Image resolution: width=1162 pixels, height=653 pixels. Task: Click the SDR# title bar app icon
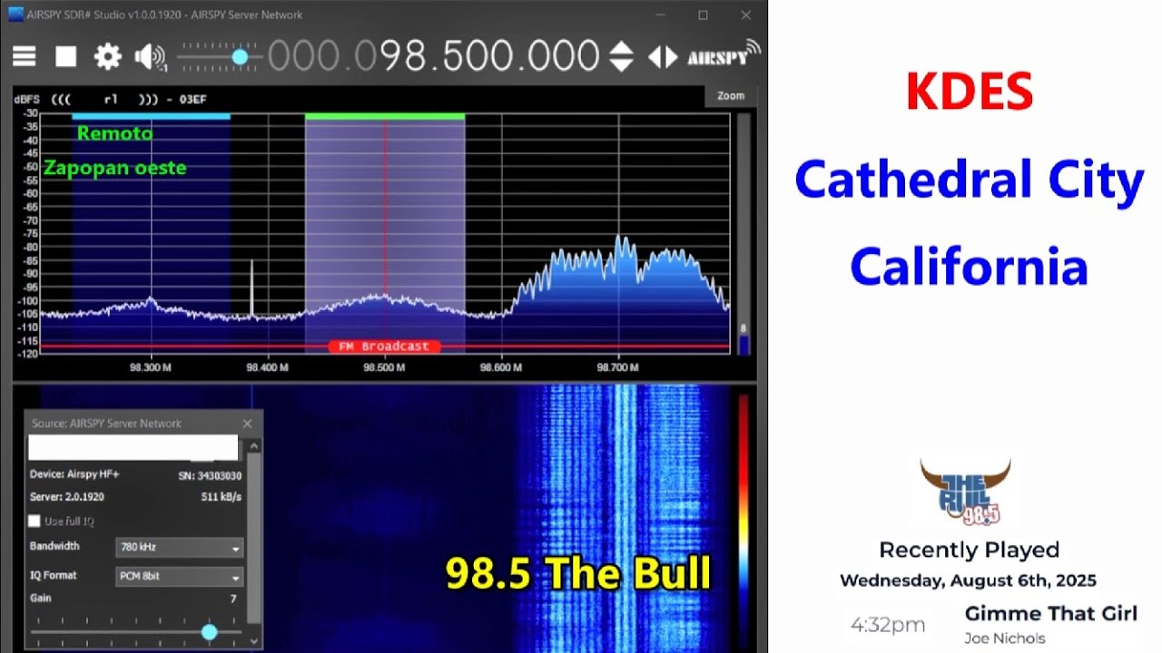click(15, 15)
